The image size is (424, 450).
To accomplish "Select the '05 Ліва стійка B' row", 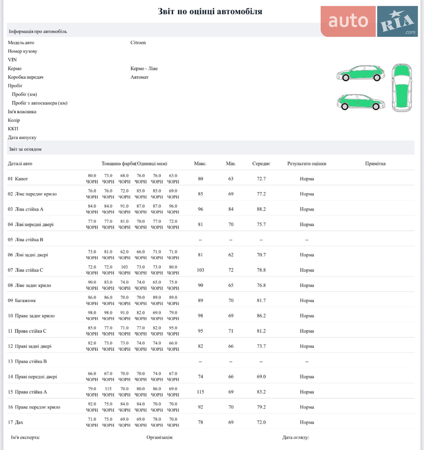I will pyautogui.click(x=211, y=240).
